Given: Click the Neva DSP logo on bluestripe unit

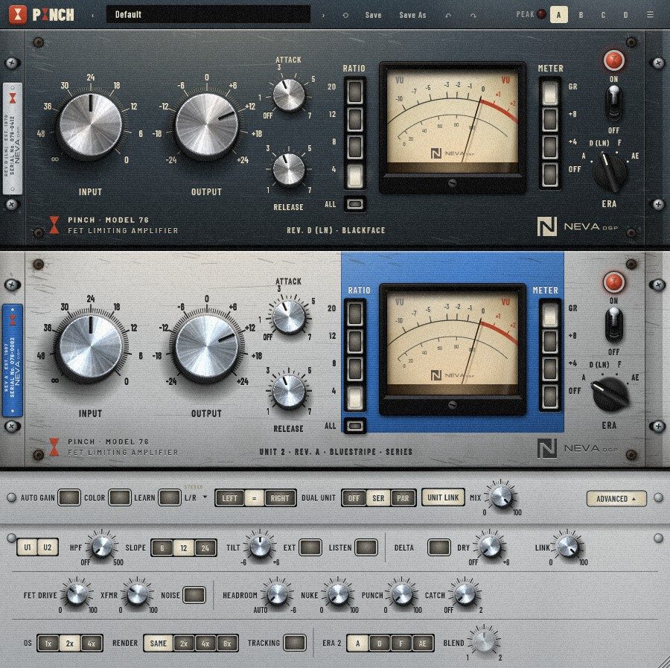Looking at the screenshot, I should 577,448.
